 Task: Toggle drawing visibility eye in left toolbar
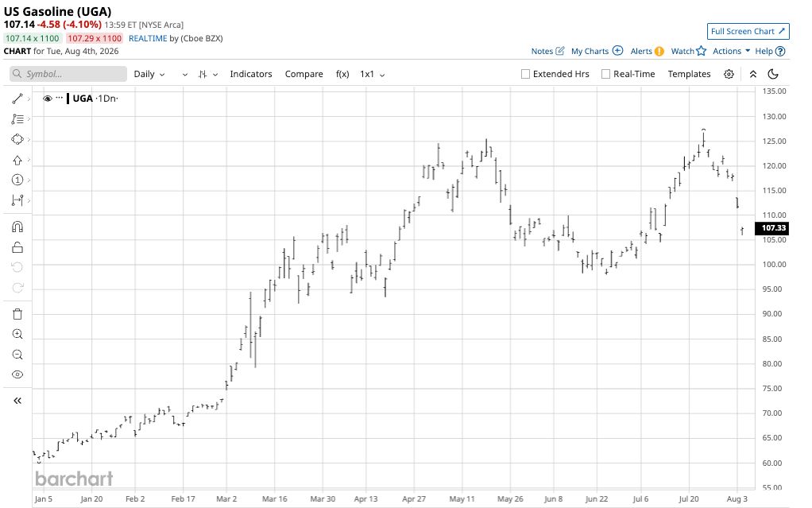click(x=17, y=374)
